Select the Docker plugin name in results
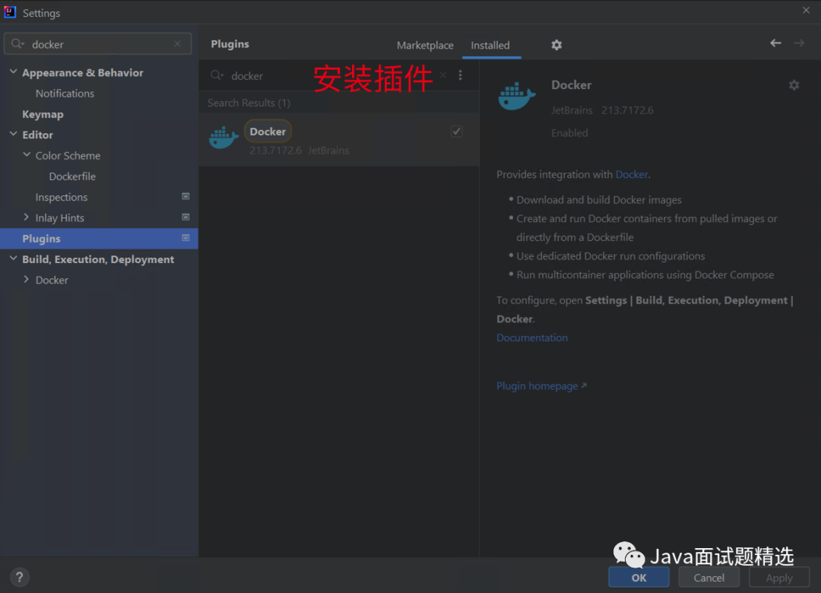The width and height of the screenshot is (821, 593). (x=268, y=132)
